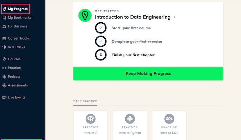Image resolution: width=241 pixels, height=140 pixels.
Task: Select the step 3 circle for Finish your first chapter
Action: click(x=101, y=55)
